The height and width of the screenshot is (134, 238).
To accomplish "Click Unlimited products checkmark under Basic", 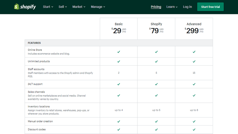I will point(119,61).
